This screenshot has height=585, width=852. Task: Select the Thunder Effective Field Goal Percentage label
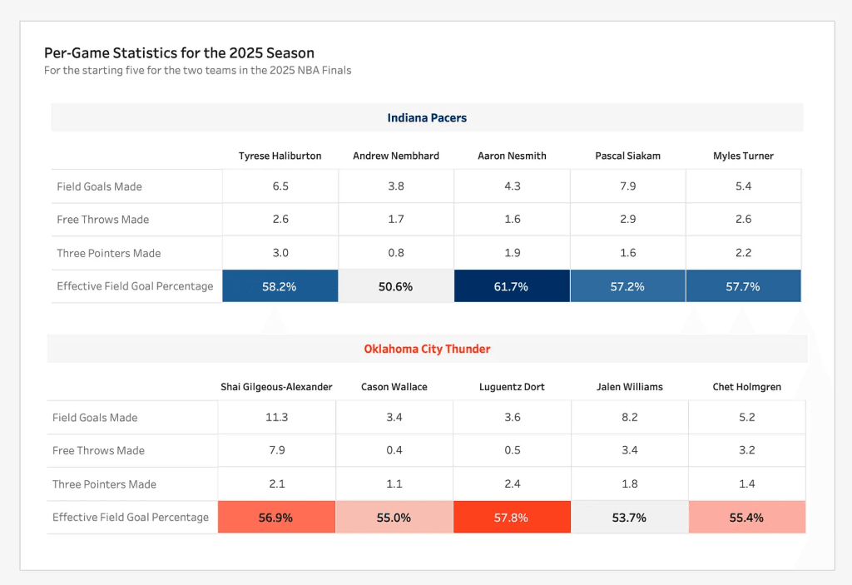tap(131, 517)
